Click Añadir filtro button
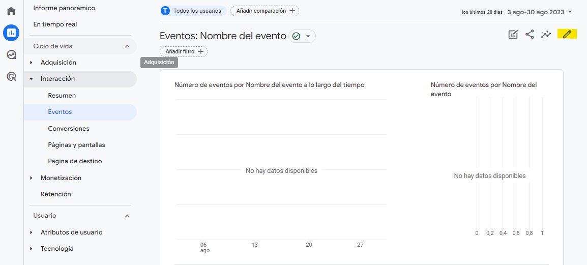The width and height of the screenshot is (587, 265). click(x=184, y=51)
